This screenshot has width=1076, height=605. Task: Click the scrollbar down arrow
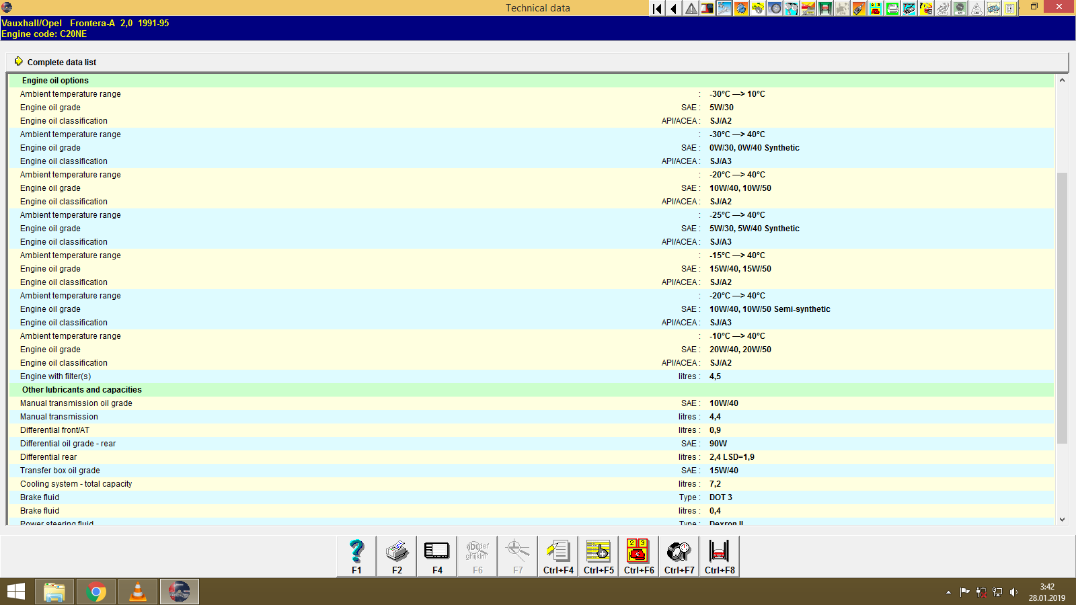(1063, 519)
